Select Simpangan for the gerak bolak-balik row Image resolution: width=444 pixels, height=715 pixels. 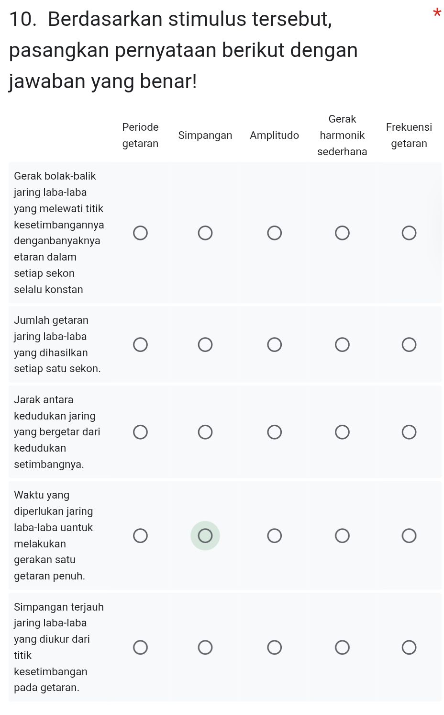coord(205,233)
